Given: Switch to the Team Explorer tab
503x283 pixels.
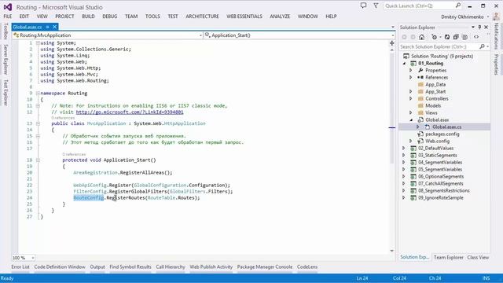Looking at the screenshot, I should click(449, 257).
